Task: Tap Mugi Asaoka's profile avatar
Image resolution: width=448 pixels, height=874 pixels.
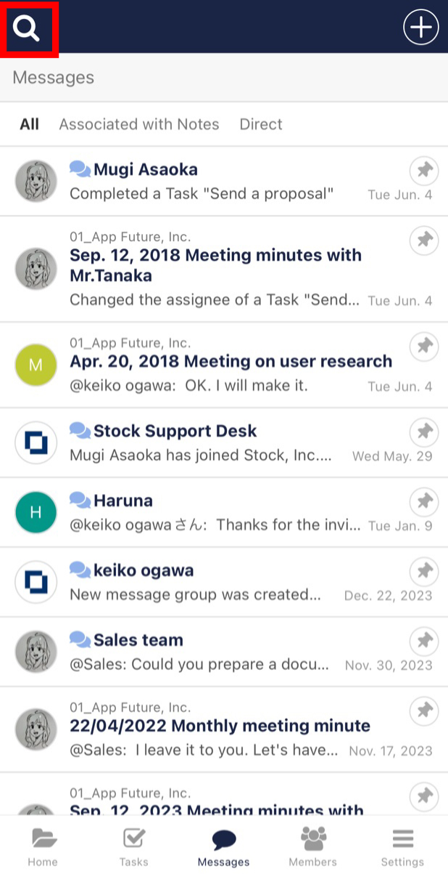Action: (36, 179)
